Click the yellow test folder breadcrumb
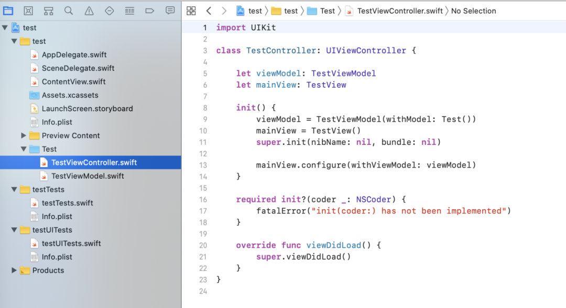Screen dimensions: 566x308 point(285,11)
